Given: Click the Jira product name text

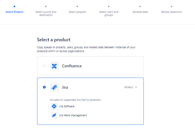Looking at the screenshot, I should (x=65, y=87).
